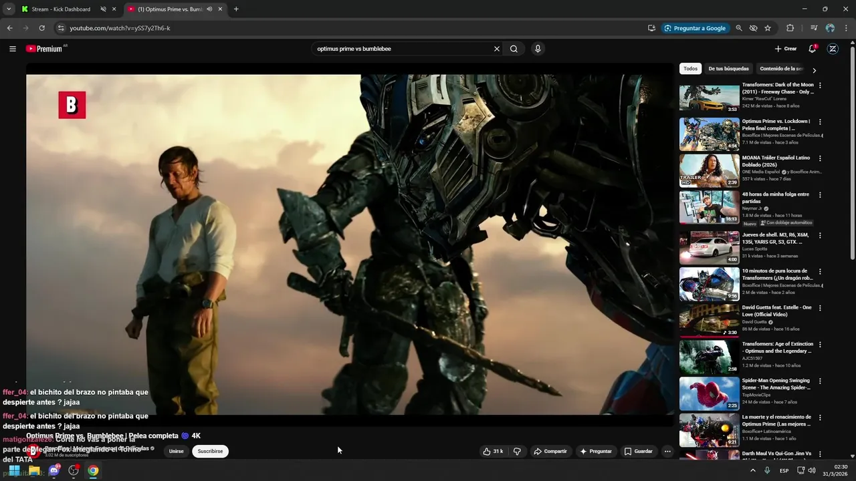Click the install app icon in address bar
The image size is (856, 481).
[x=651, y=28]
